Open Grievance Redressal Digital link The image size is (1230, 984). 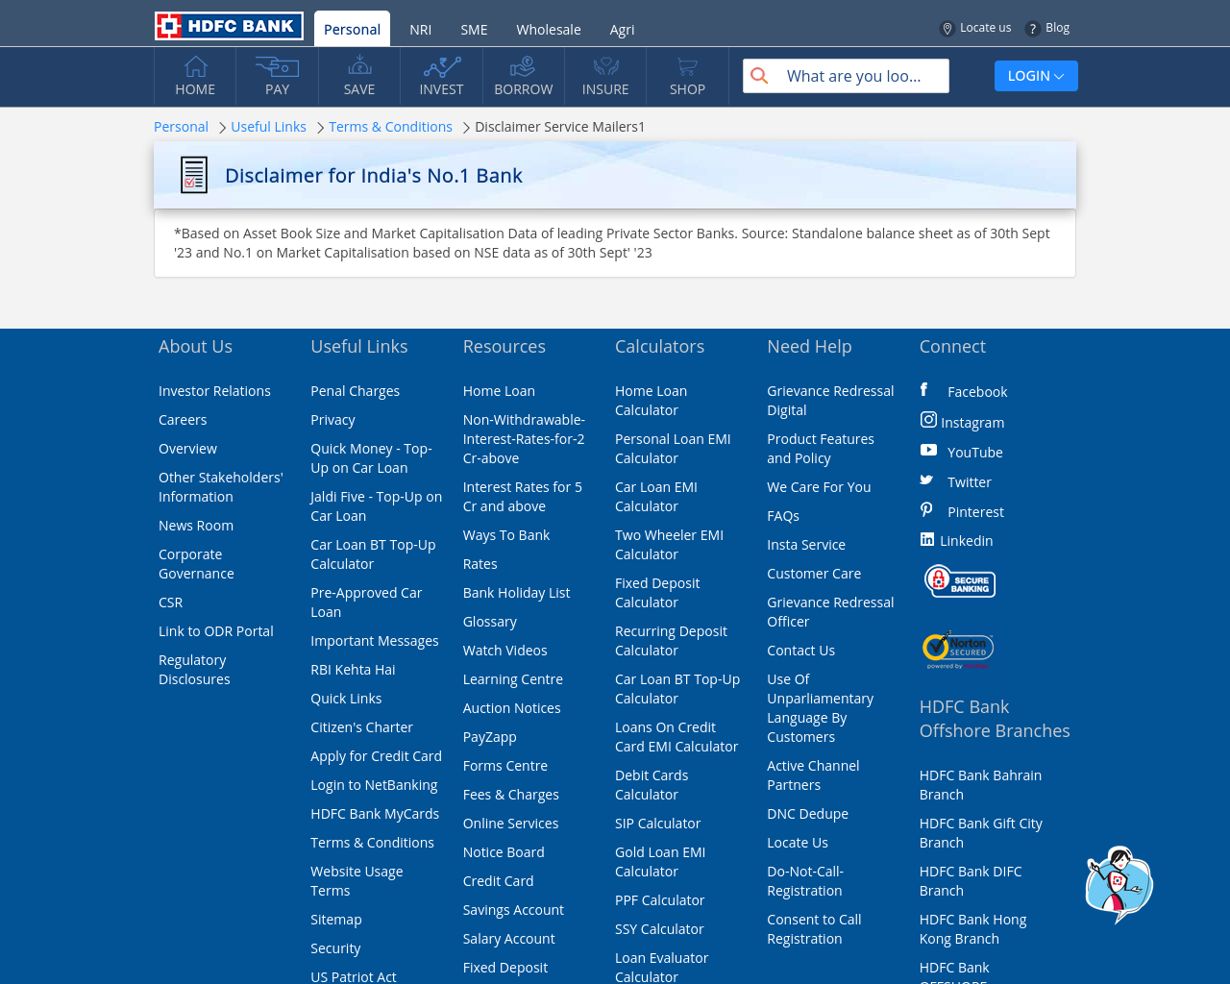tap(830, 401)
